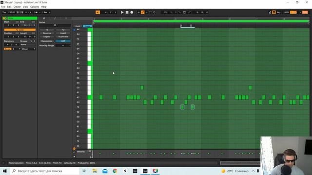Click the ÷2 halve tempo button
Viewport: 312px width, 175px height.
tap(47, 30)
